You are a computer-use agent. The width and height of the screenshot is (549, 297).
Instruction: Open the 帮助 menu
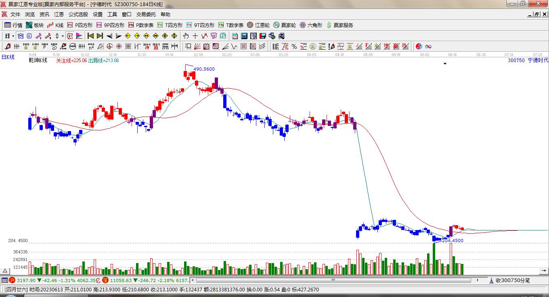tap(166, 15)
